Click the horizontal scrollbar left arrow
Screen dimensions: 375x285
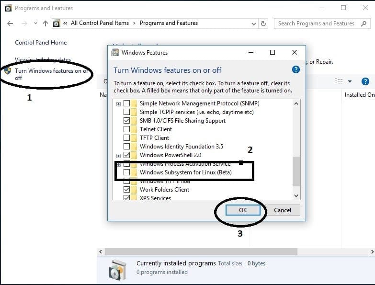(x=101, y=251)
